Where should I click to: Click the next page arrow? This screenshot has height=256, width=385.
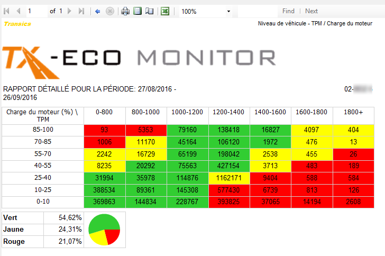pyautogui.click(x=69, y=11)
